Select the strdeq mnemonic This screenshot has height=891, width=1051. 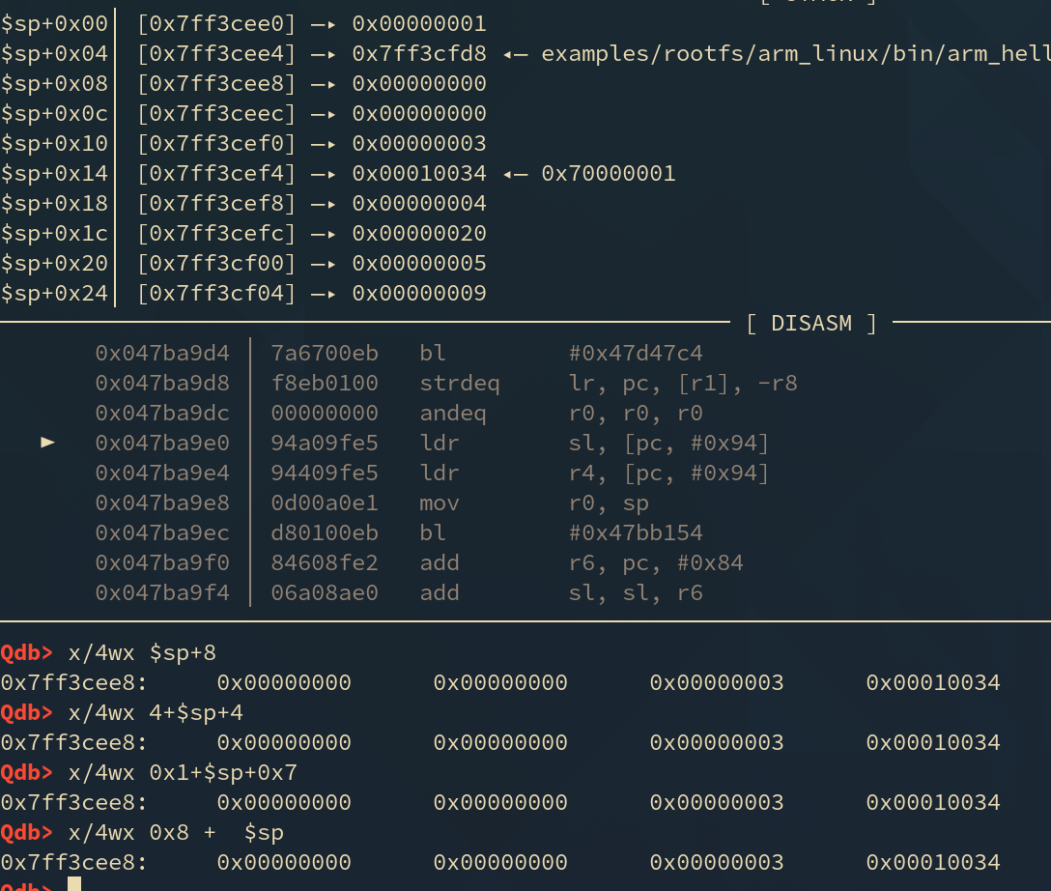(x=460, y=384)
